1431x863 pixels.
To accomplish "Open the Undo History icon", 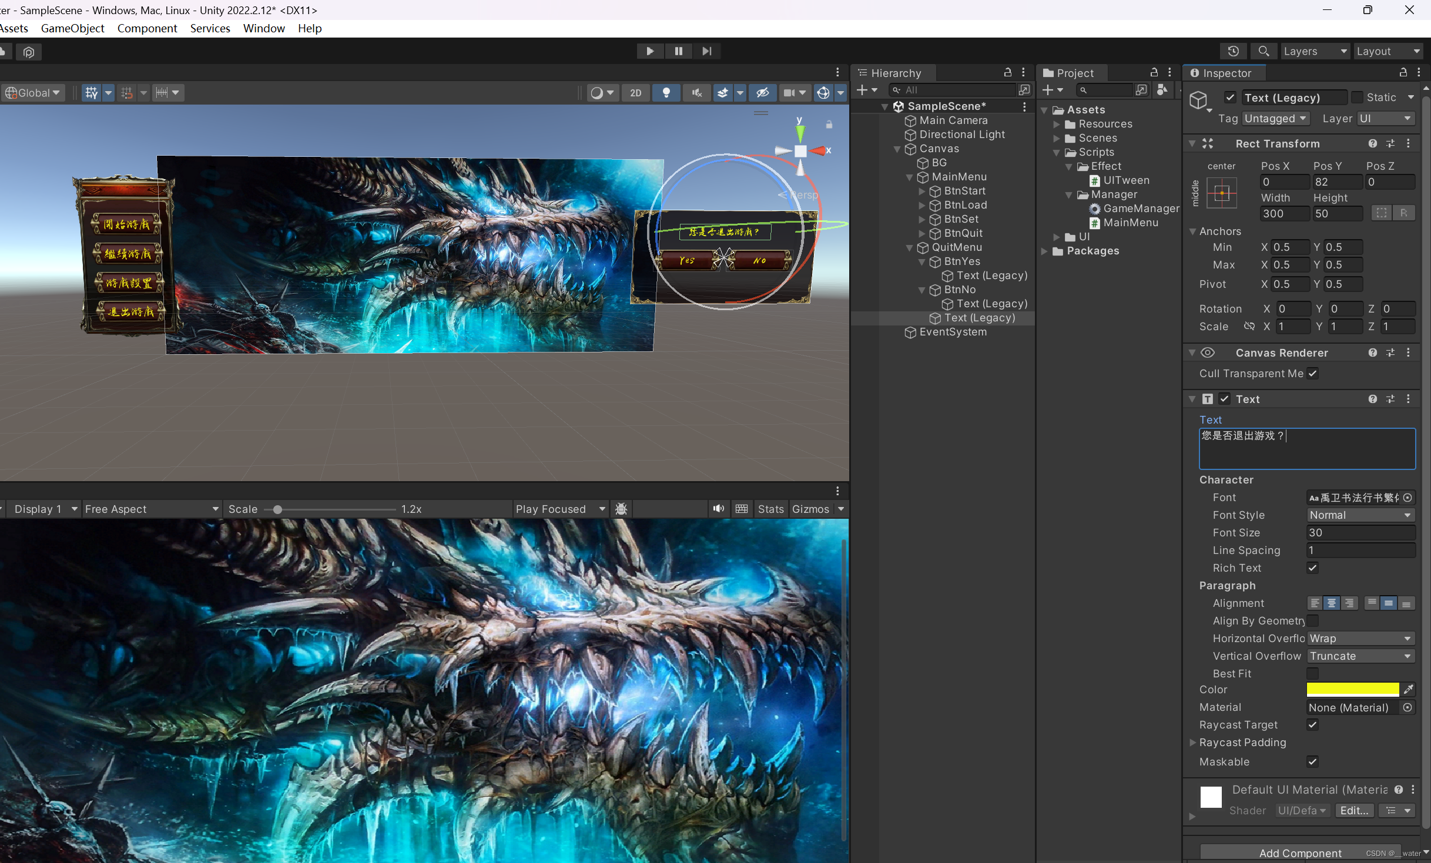I will (x=1233, y=51).
